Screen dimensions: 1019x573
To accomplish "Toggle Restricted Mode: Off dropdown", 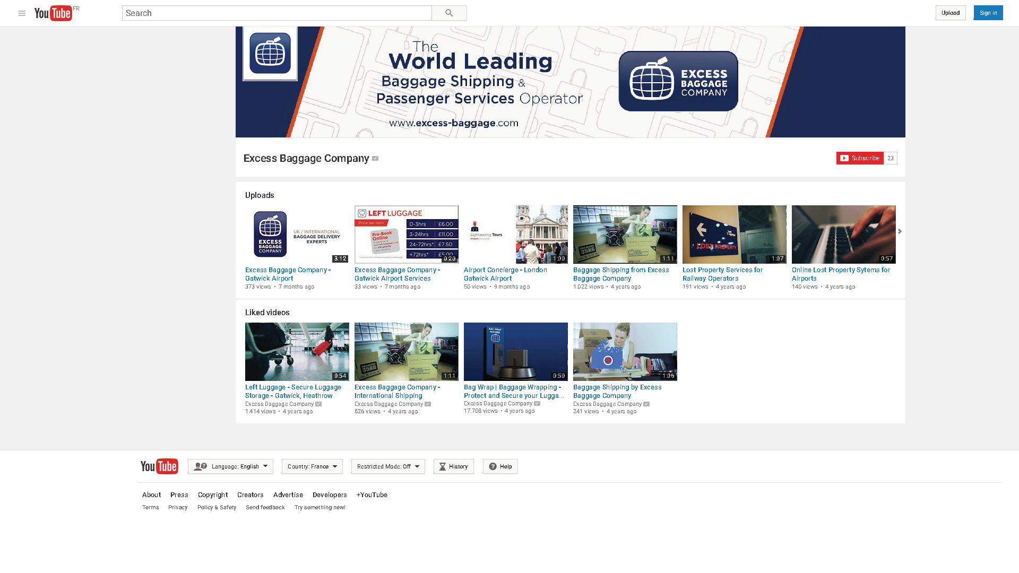I will point(388,466).
